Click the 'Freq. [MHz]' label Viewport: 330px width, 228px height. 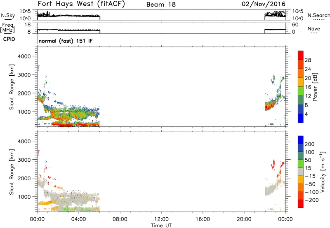[7, 28]
